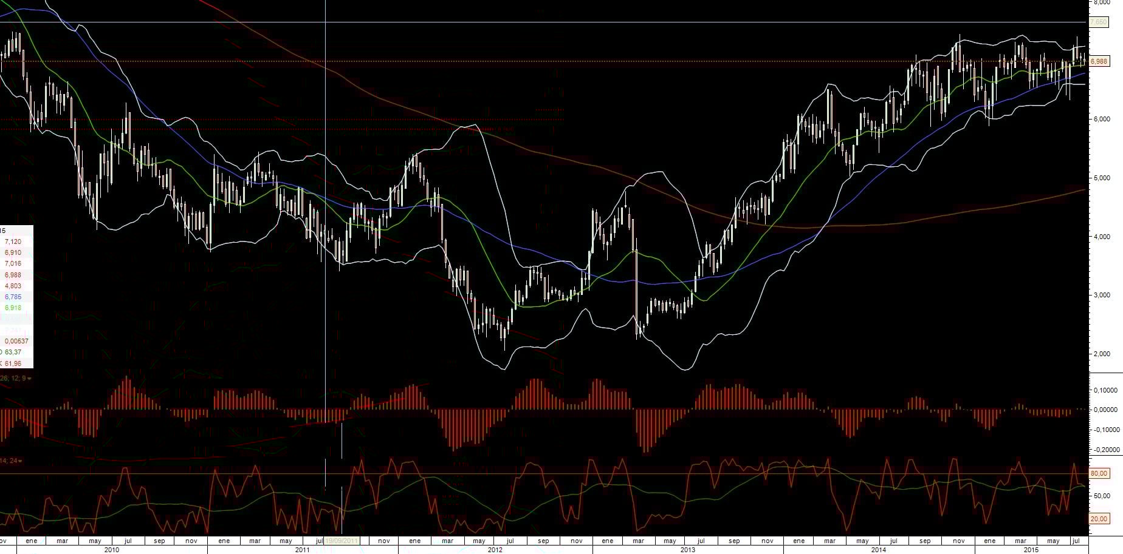This screenshot has height=554, width=1123.
Task: Click the 2012 year label on timeline
Action: click(x=495, y=550)
